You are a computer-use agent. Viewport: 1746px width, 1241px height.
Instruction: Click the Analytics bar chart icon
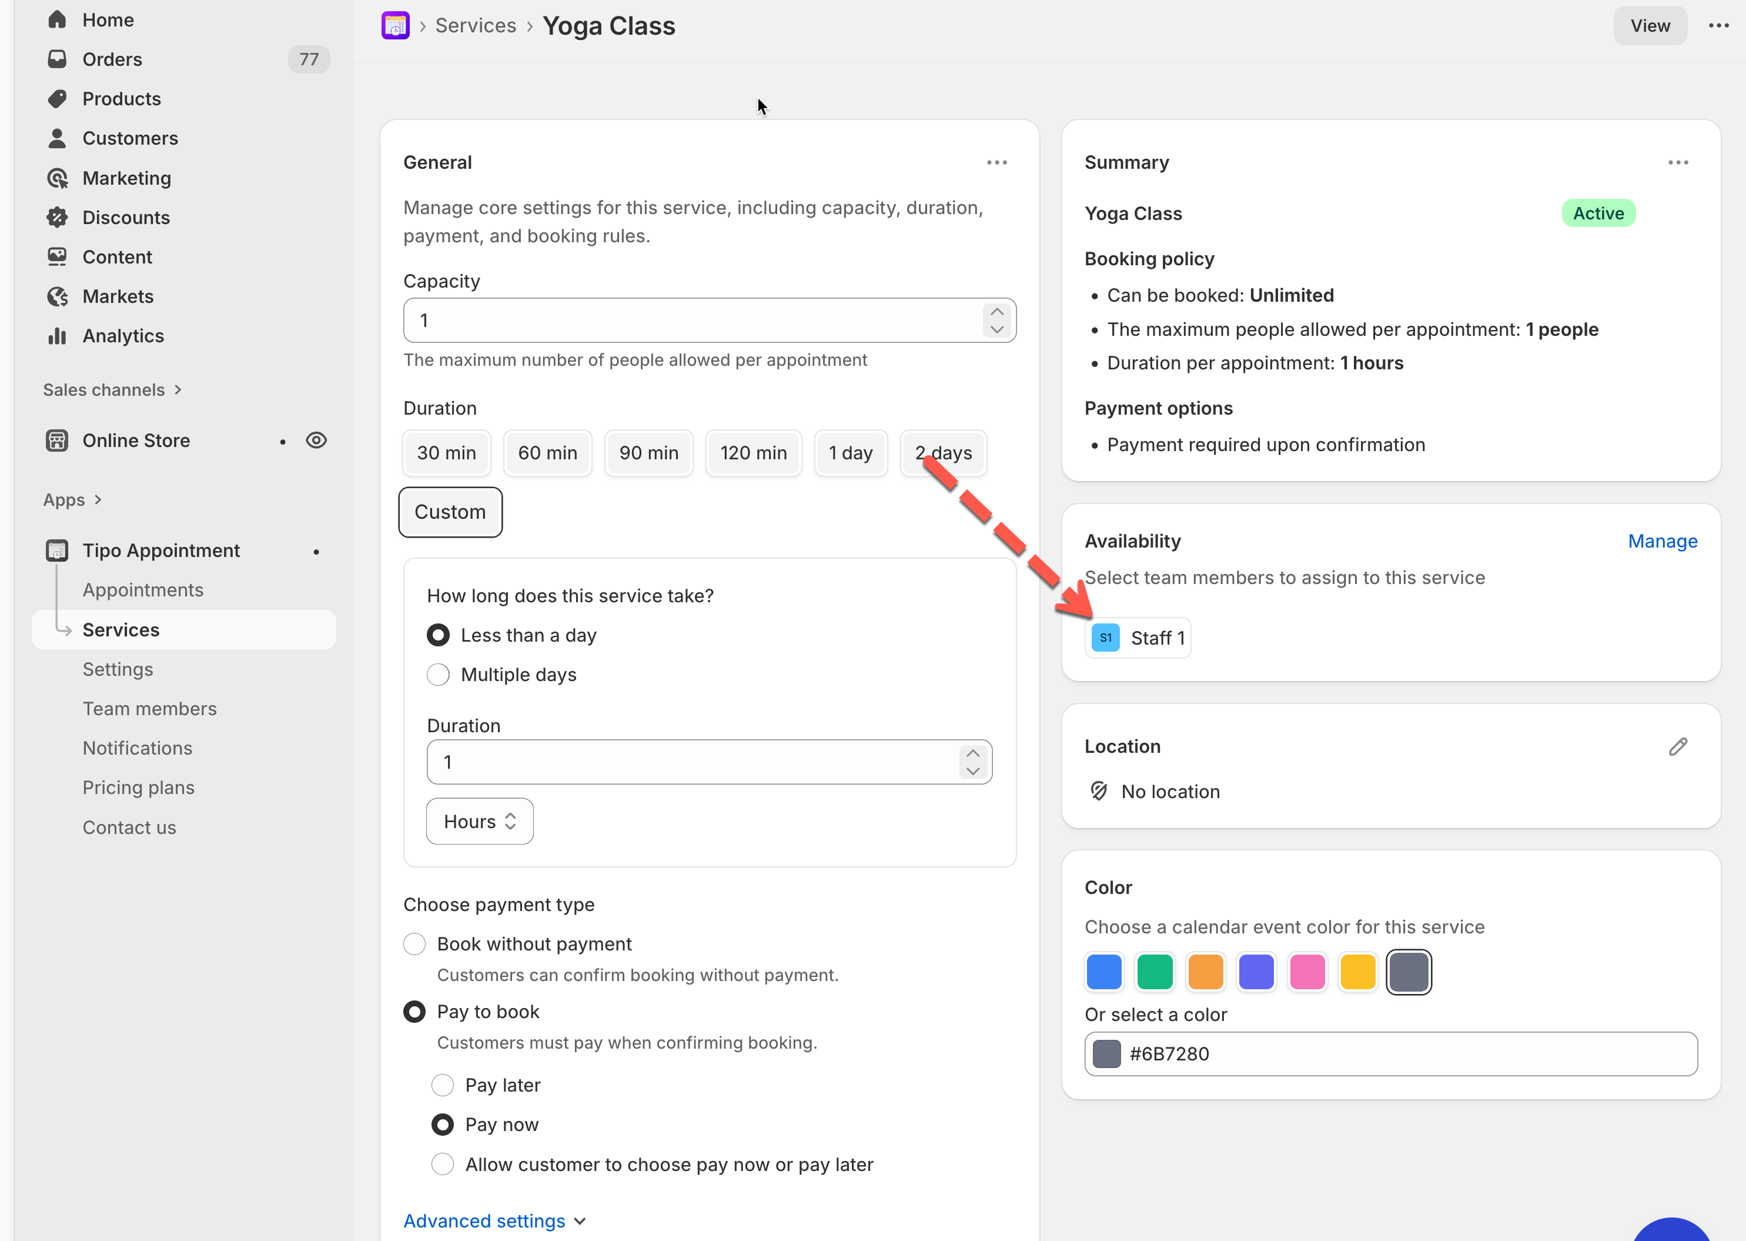(57, 335)
